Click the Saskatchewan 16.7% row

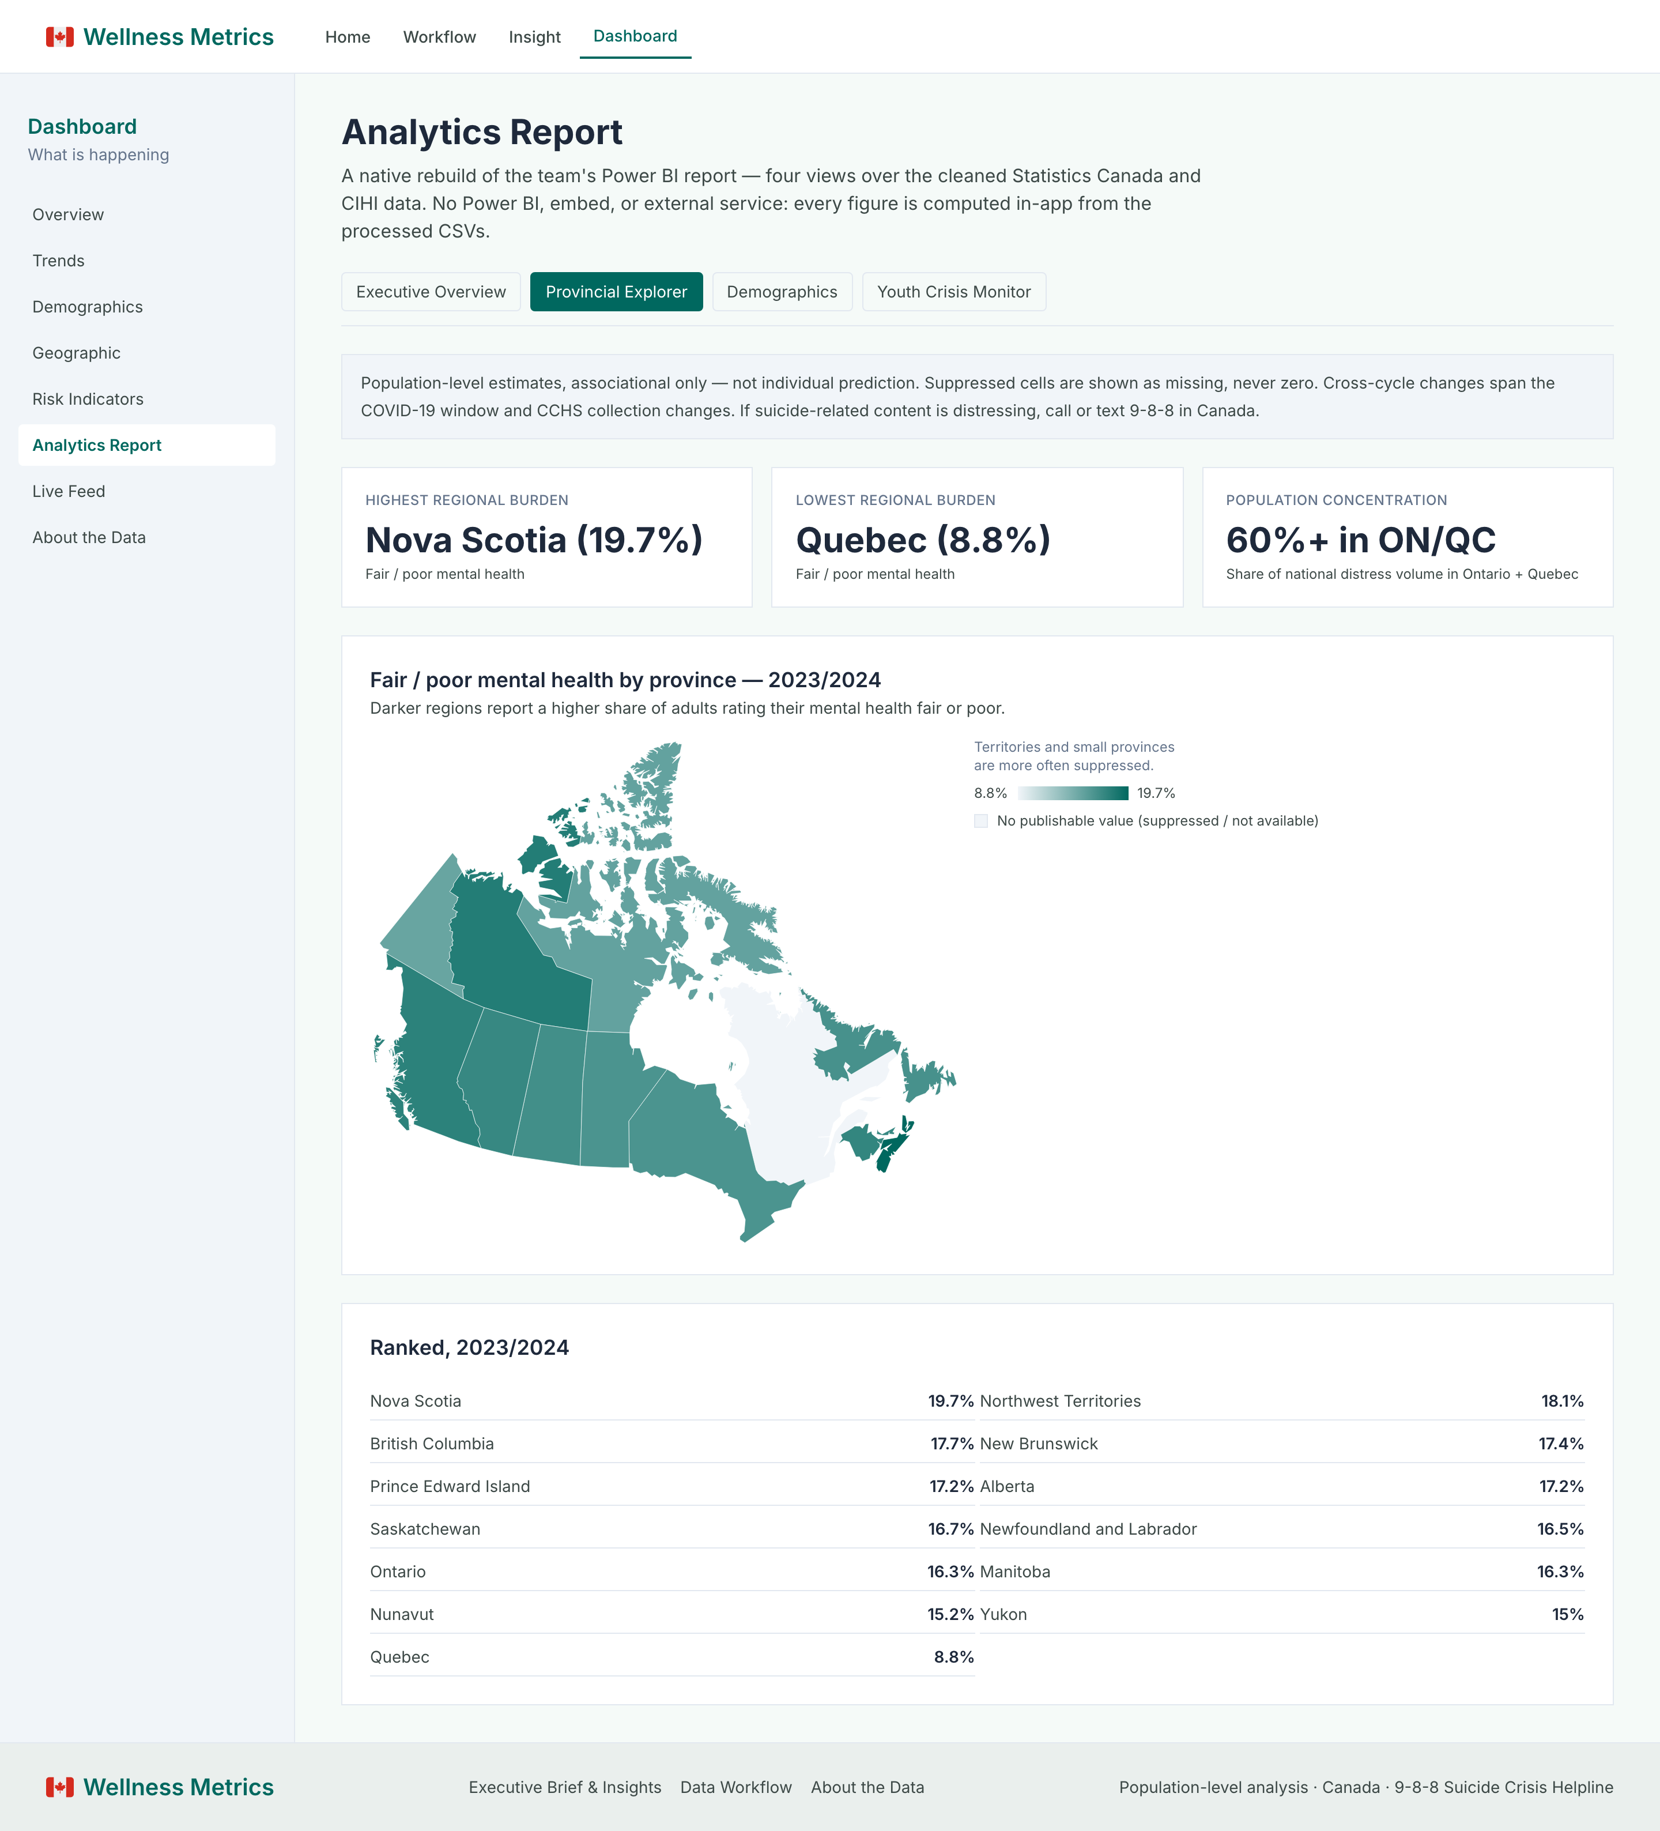click(672, 1528)
